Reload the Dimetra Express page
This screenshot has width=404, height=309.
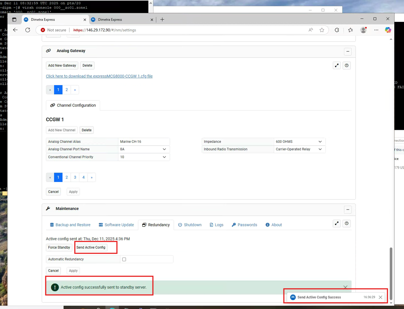click(x=28, y=30)
